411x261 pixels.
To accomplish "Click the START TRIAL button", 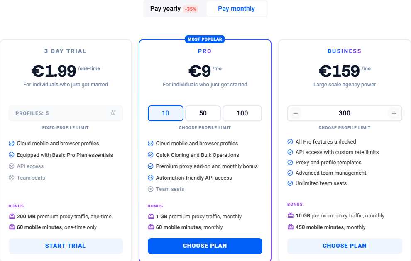I will tap(65, 246).
